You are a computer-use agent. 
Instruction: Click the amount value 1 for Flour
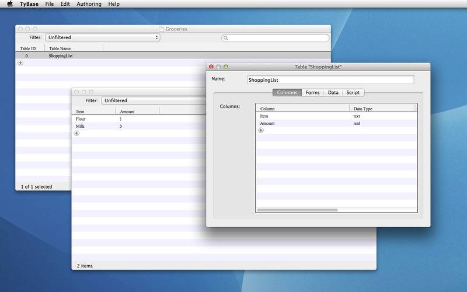tap(121, 119)
